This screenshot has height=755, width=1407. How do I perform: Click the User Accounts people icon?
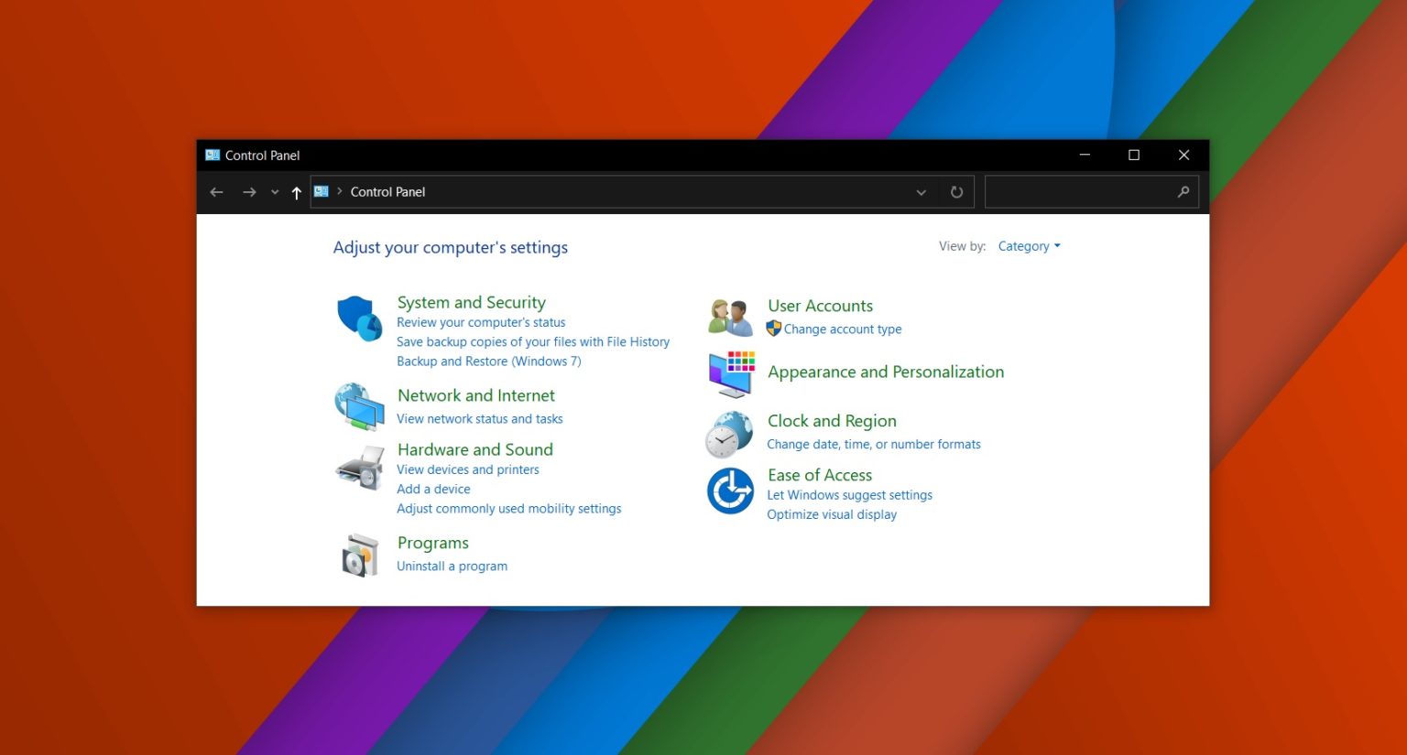coord(729,316)
